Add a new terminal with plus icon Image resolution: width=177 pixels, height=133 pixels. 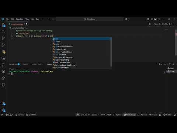(x=159, y=64)
